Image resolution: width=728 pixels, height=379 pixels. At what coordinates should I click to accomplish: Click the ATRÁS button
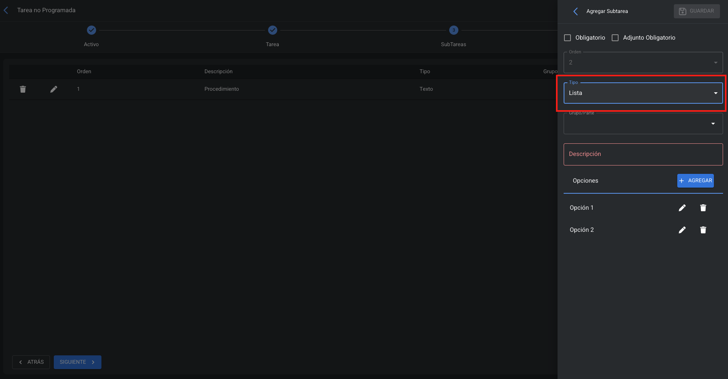pyautogui.click(x=31, y=362)
